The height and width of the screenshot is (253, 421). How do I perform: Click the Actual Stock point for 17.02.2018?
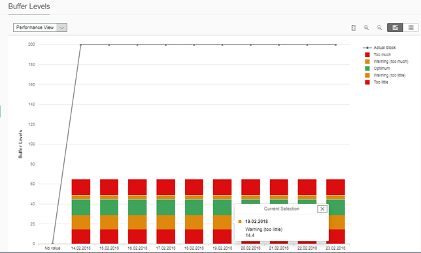click(x=165, y=45)
